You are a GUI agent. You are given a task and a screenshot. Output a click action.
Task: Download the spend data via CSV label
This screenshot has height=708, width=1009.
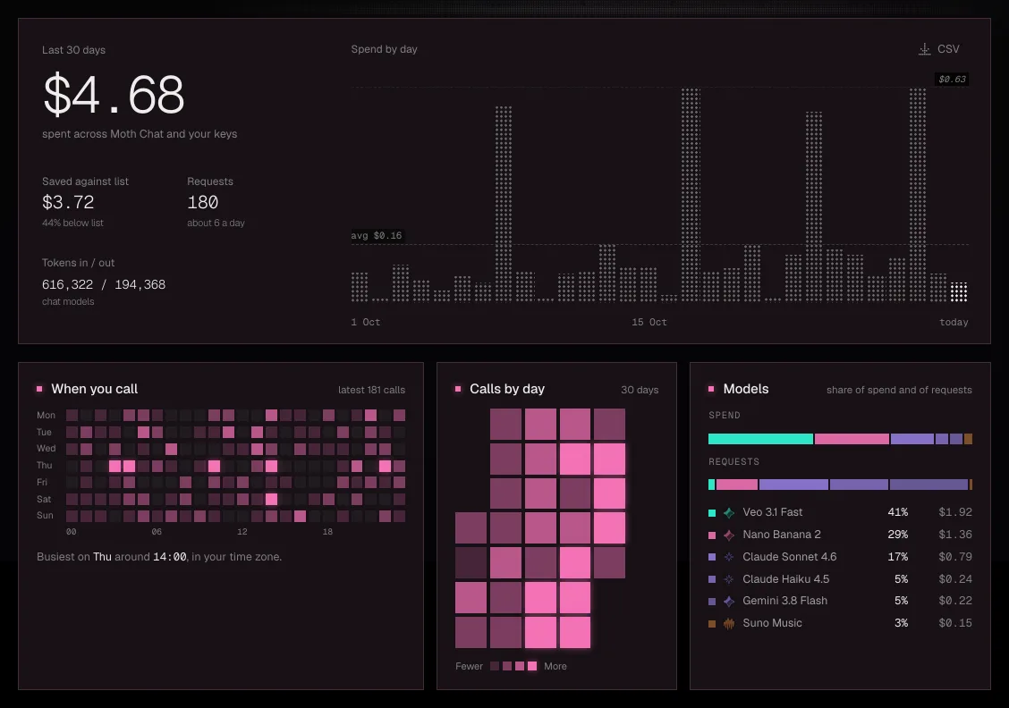[948, 49]
